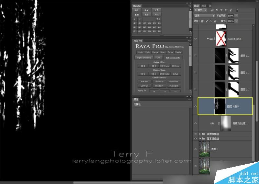Hide the 晨雾效果组 group

click(196, 134)
